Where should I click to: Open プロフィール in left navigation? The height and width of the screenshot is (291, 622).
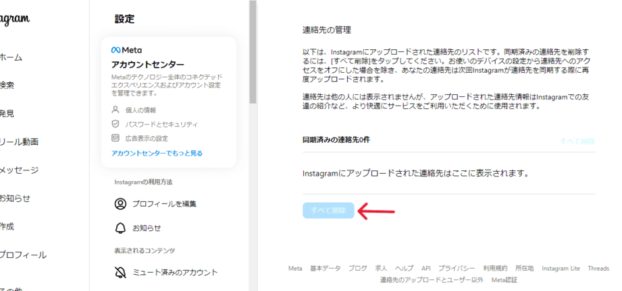pos(23,255)
